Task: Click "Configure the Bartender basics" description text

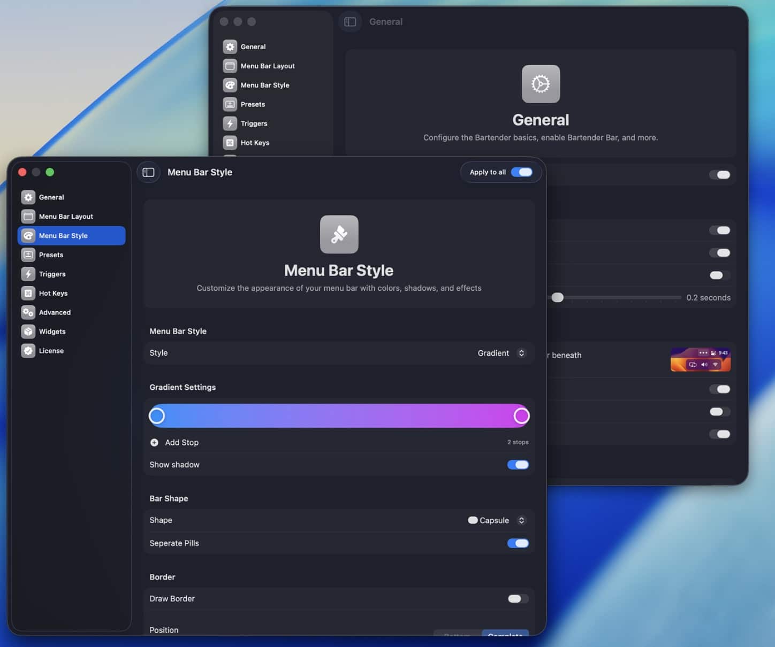Action: [541, 137]
